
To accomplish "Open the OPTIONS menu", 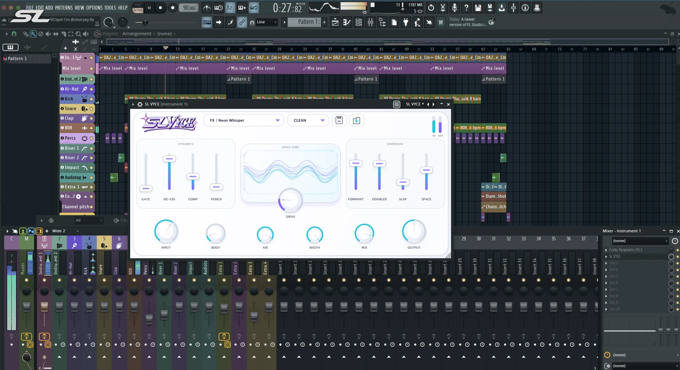I will (94, 7).
